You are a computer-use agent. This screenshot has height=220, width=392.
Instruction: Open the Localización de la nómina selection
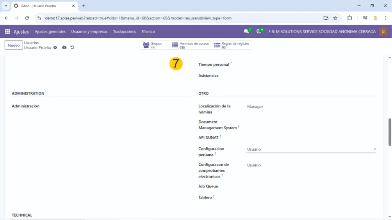[311, 107]
